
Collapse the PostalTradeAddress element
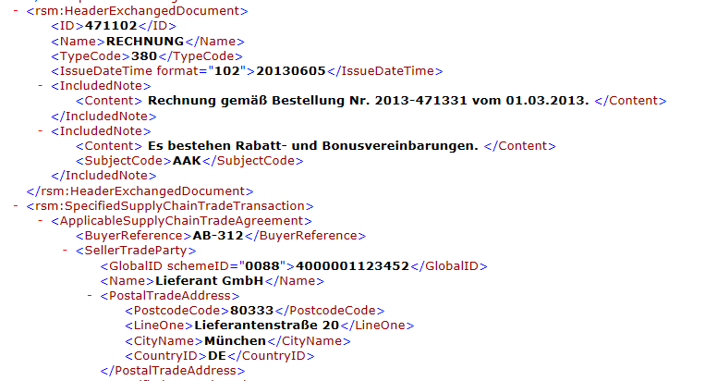(x=90, y=296)
